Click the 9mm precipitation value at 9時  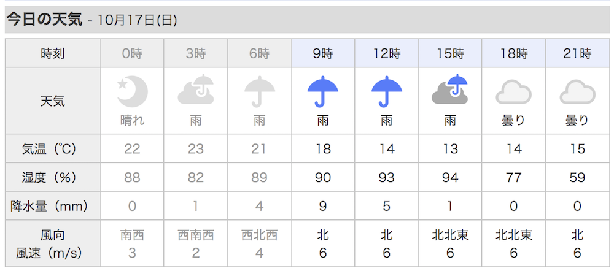click(323, 206)
